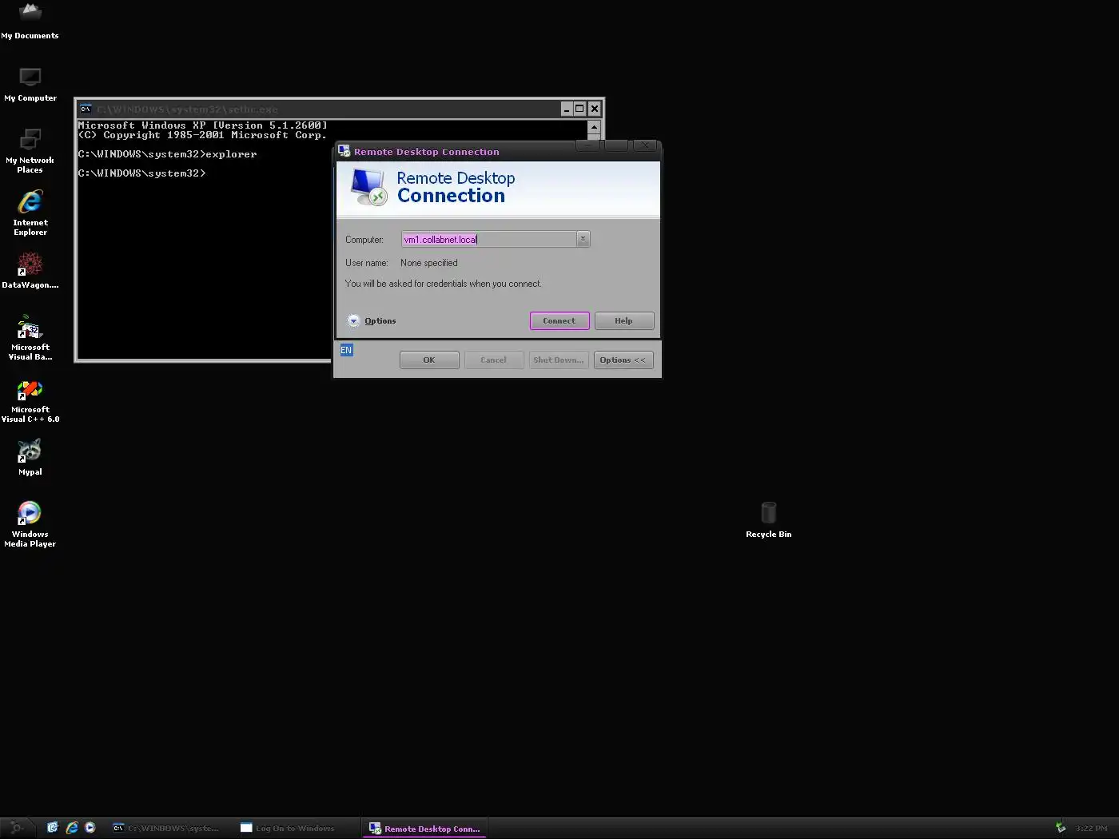Minimize the command prompt window
1119x839 pixels.
[566, 109]
